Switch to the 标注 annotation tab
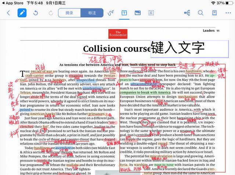This screenshot has height=175, width=235. pyautogui.click(x=92, y=13)
